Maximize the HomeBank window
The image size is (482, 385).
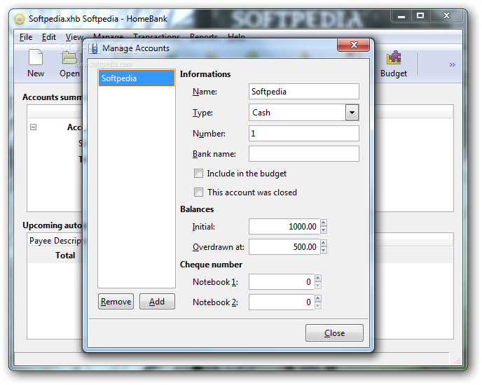420,16
